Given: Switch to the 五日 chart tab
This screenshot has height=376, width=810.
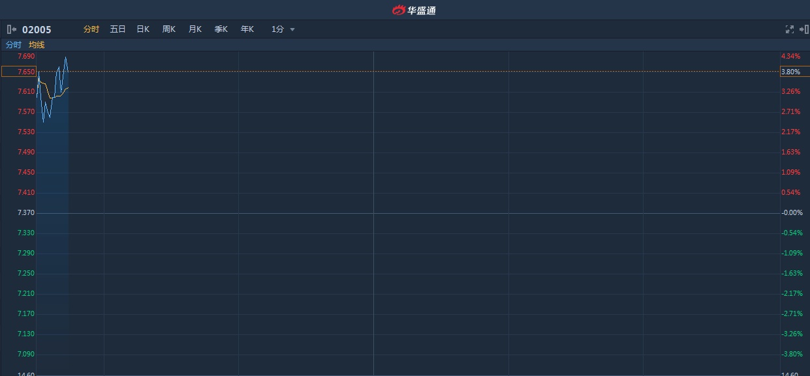Looking at the screenshot, I should (x=117, y=29).
